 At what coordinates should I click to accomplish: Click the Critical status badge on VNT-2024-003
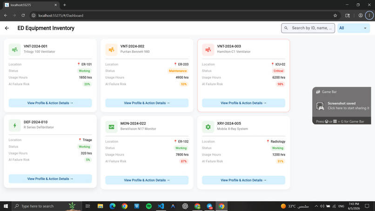click(278, 71)
